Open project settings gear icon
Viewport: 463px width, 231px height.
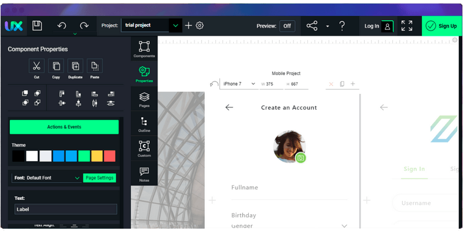[x=200, y=25]
